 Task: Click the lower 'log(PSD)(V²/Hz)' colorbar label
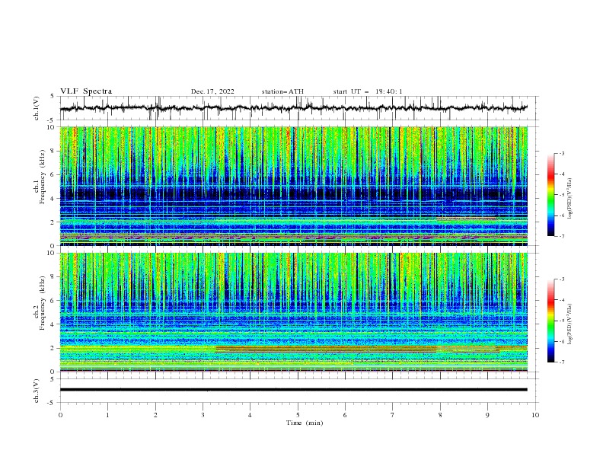pyautogui.click(x=569, y=324)
